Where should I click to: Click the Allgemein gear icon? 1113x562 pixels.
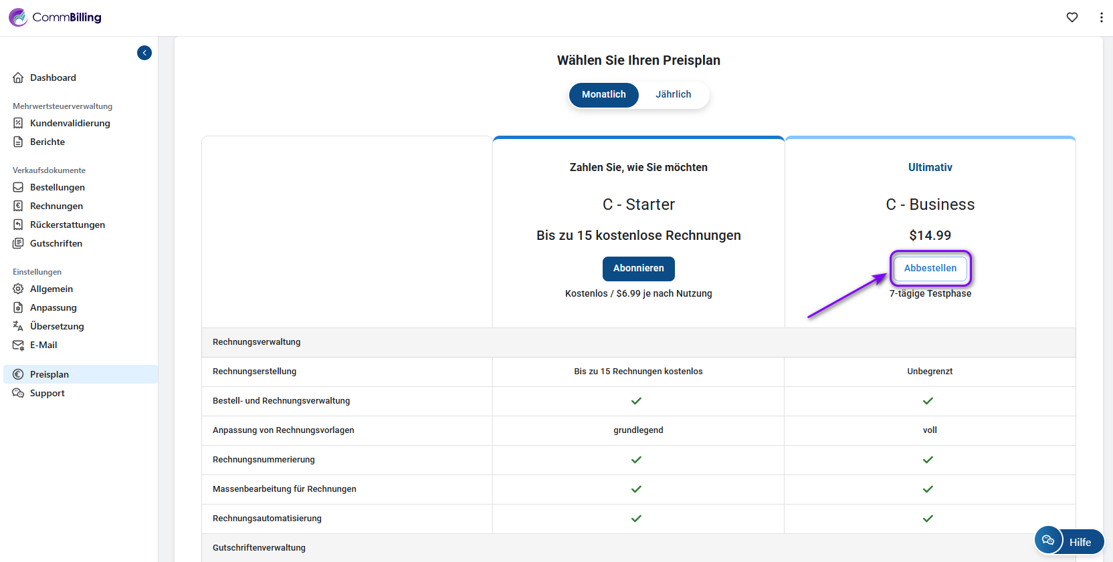pos(18,289)
